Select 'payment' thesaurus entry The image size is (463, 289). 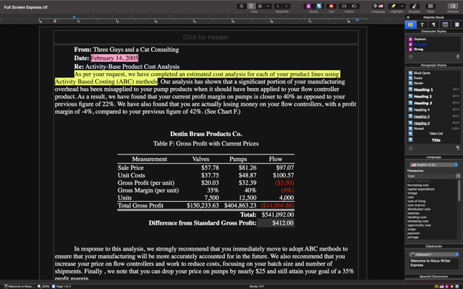click(413, 234)
